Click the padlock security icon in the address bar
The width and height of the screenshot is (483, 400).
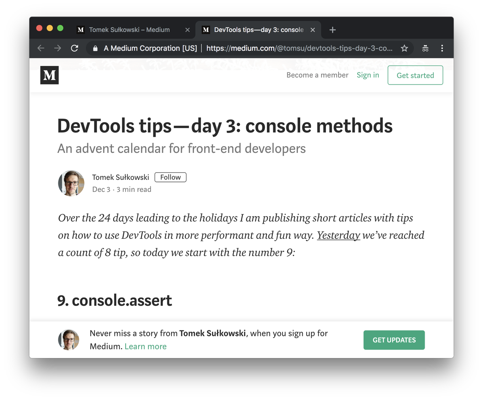pos(95,48)
